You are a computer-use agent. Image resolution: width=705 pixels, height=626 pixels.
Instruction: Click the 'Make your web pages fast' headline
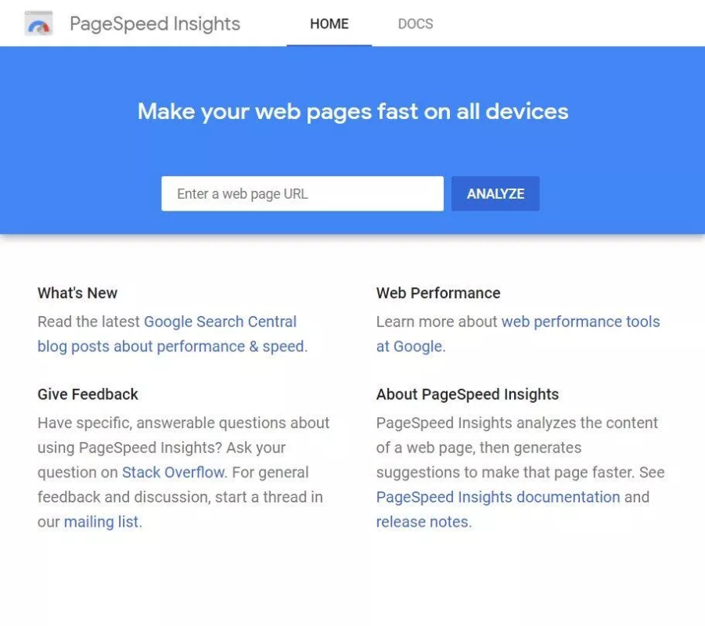tap(353, 112)
